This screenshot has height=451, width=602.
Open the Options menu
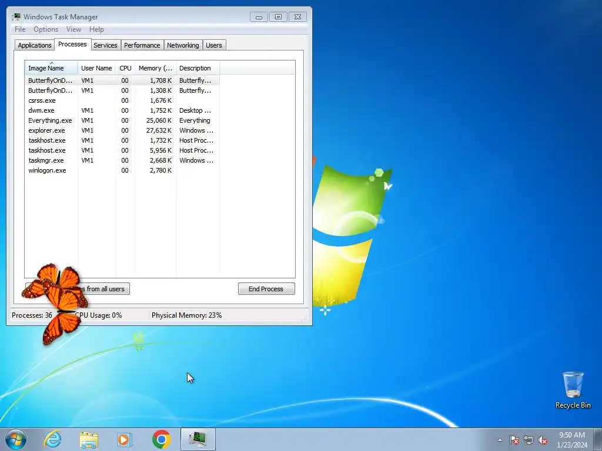coord(46,29)
